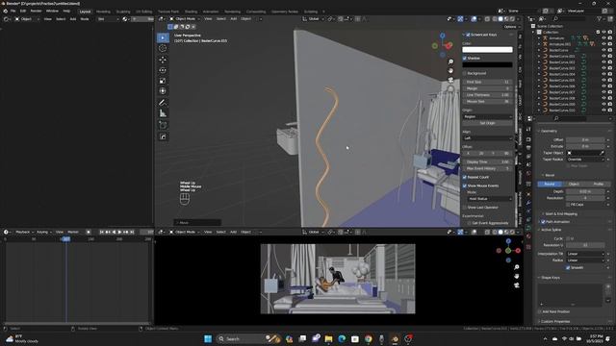Click the Set Origin button
This screenshot has width=616, height=346.
[x=487, y=123]
